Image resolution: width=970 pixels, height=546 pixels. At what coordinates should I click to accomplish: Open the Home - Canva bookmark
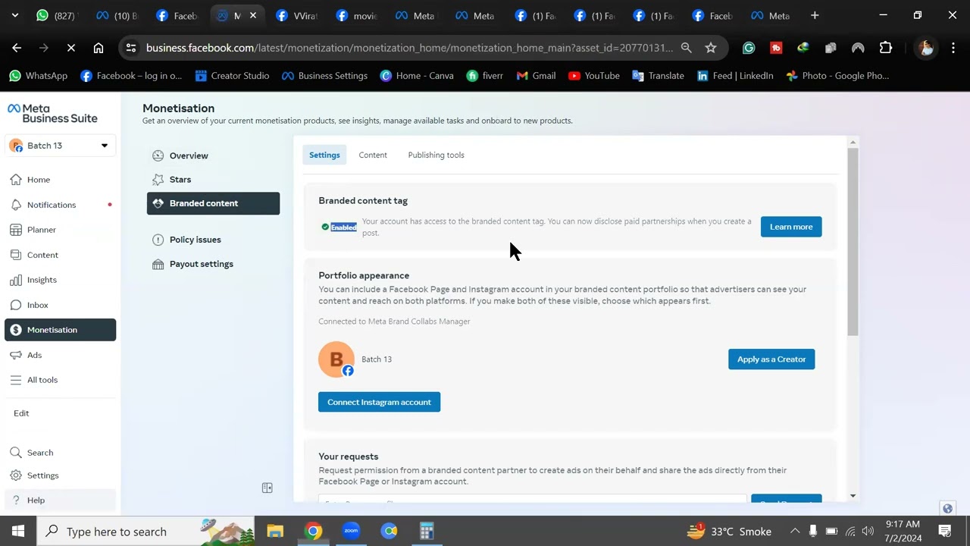417,76
